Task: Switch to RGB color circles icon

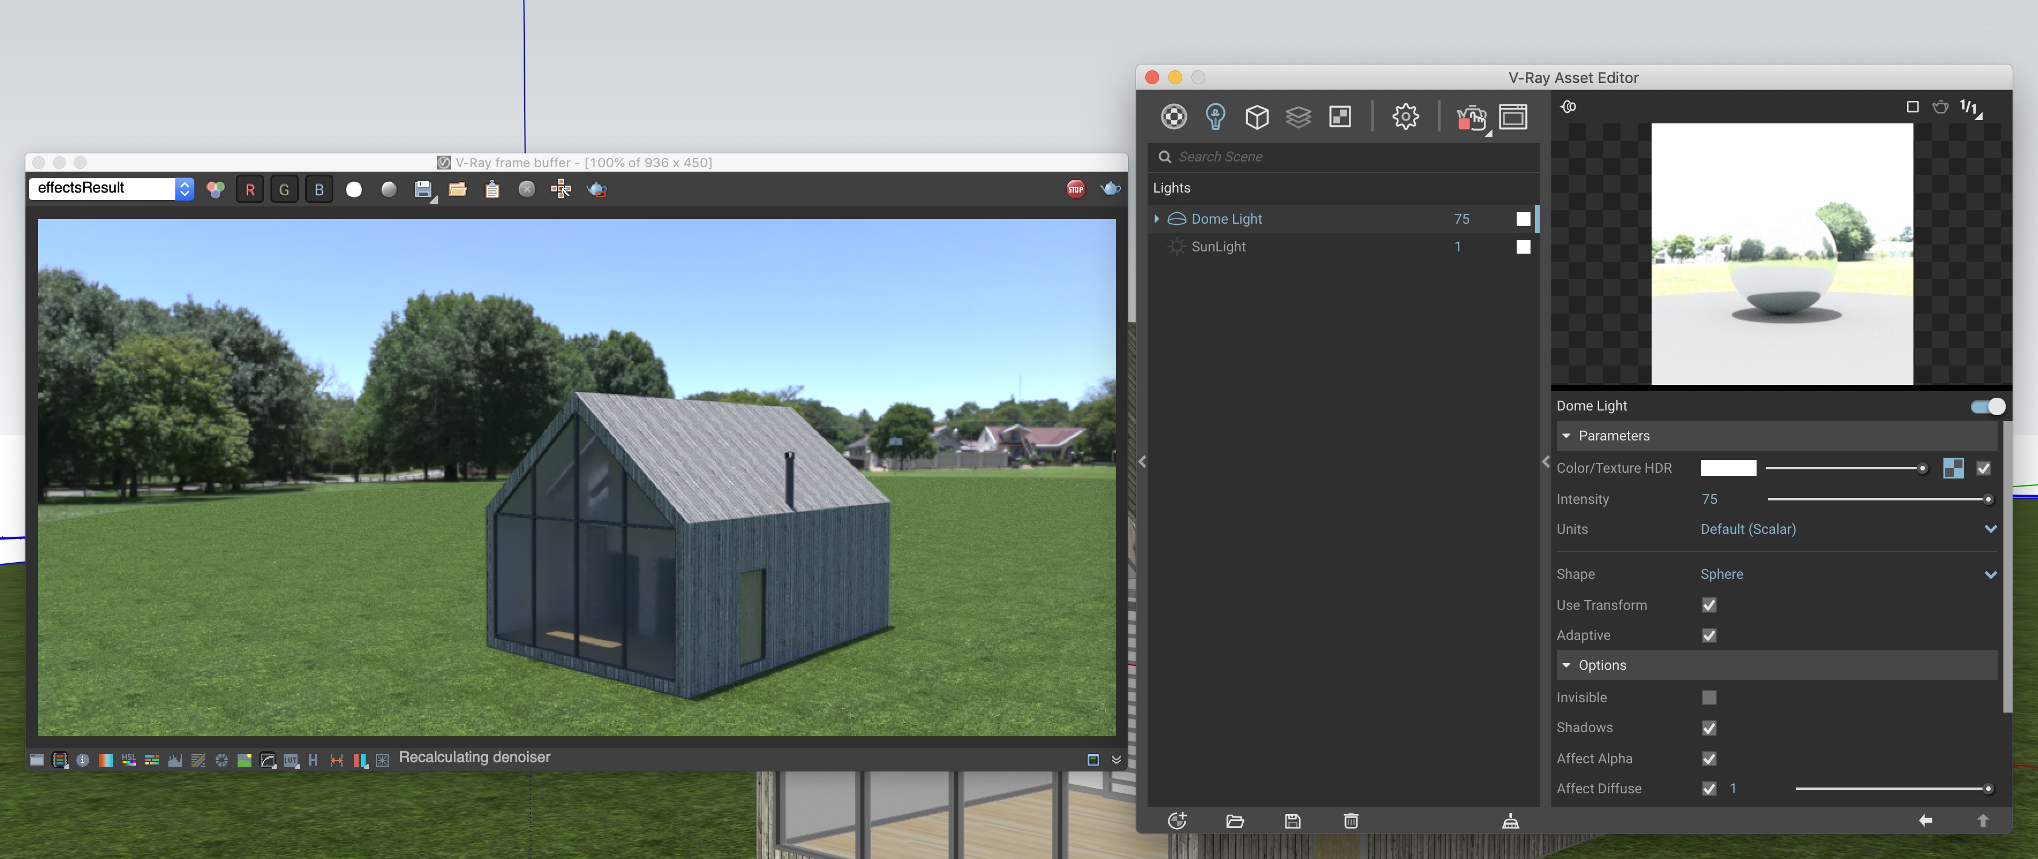Action: click(215, 190)
